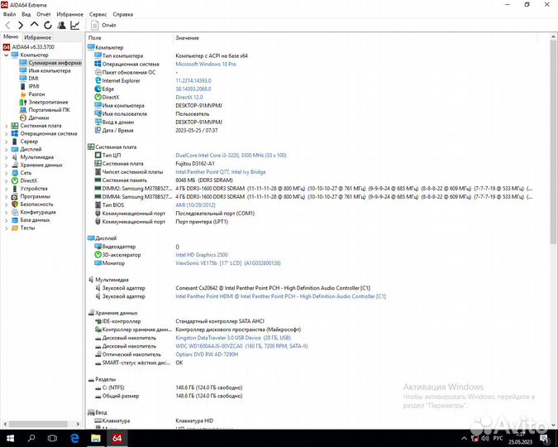Select the DMI tree item
This screenshot has width=558, height=447.
coord(33,79)
